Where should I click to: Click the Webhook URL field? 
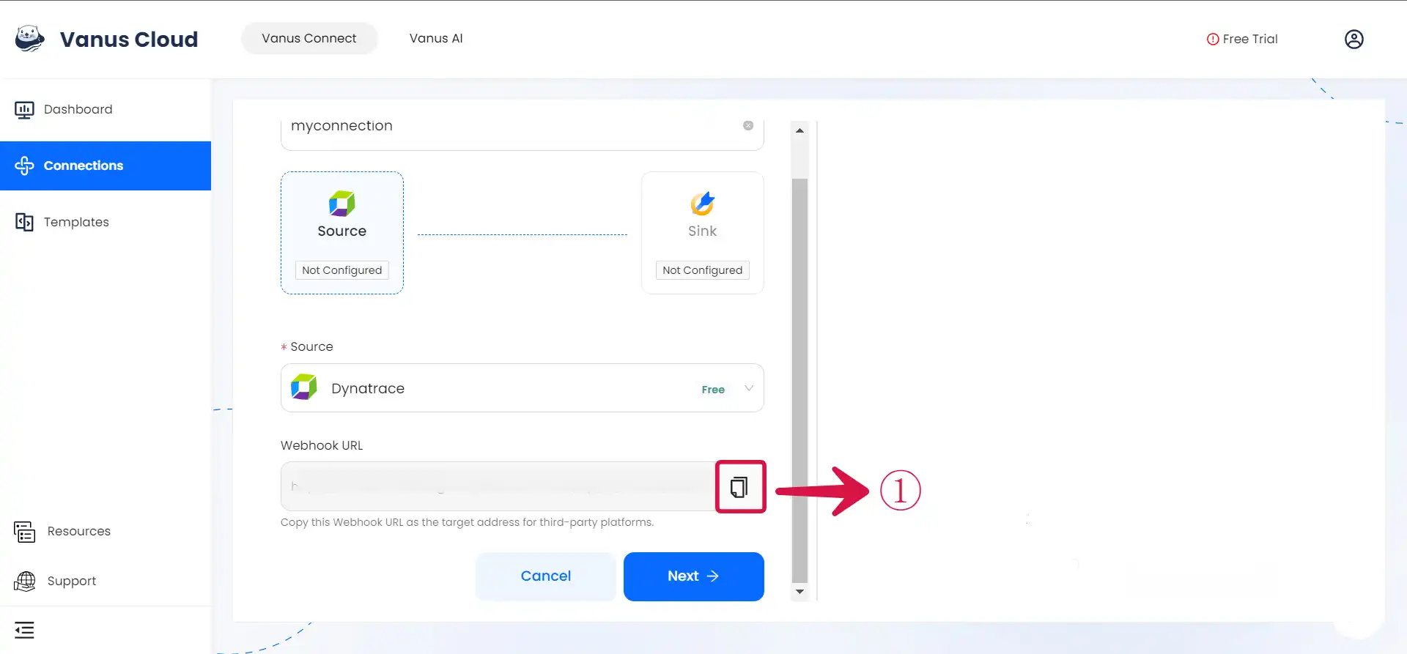tap(498, 486)
